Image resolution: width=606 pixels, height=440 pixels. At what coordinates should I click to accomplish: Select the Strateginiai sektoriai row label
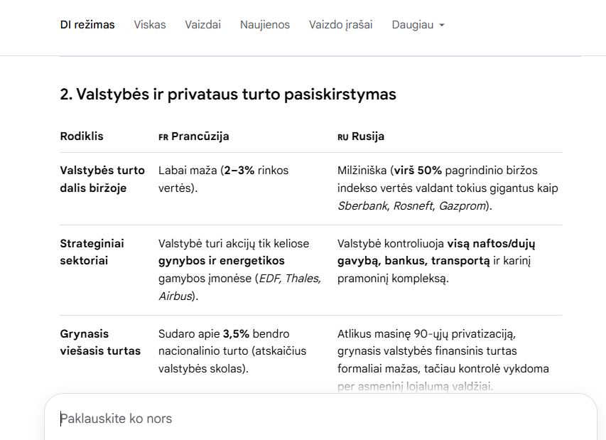(x=92, y=252)
